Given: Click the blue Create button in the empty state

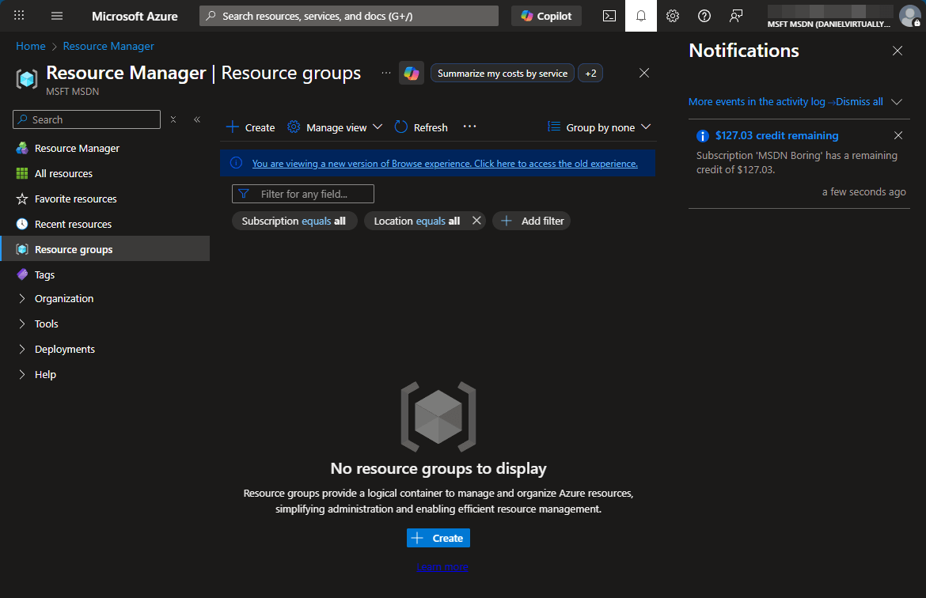Looking at the screenshot, I should (438, 538).
